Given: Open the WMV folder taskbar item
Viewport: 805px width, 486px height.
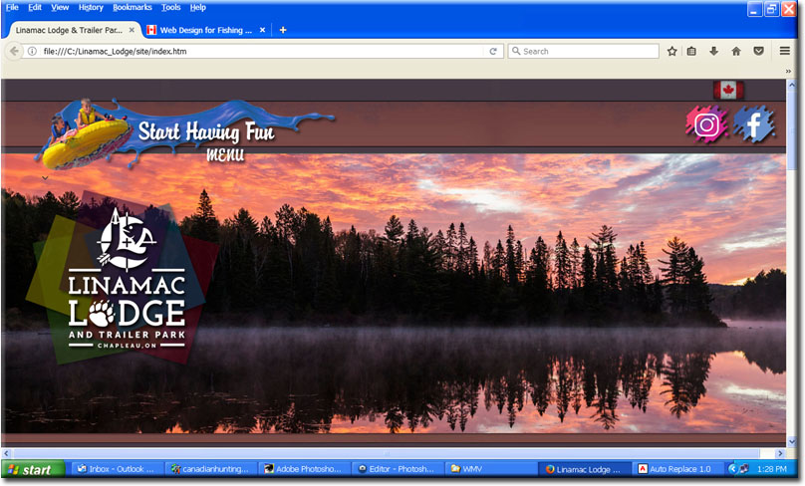Looking at the screenshot, I should 490,468.
